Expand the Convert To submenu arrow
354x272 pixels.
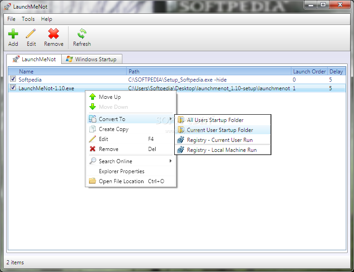(x=171, y=119)
